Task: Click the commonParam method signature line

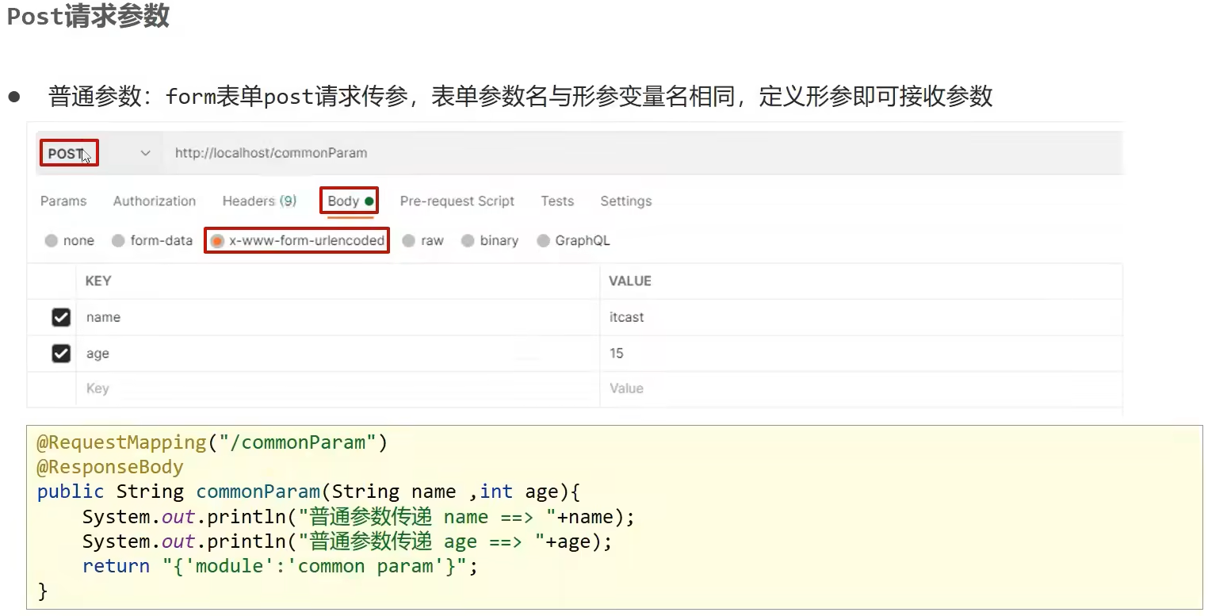Action: tap(309, 492)
